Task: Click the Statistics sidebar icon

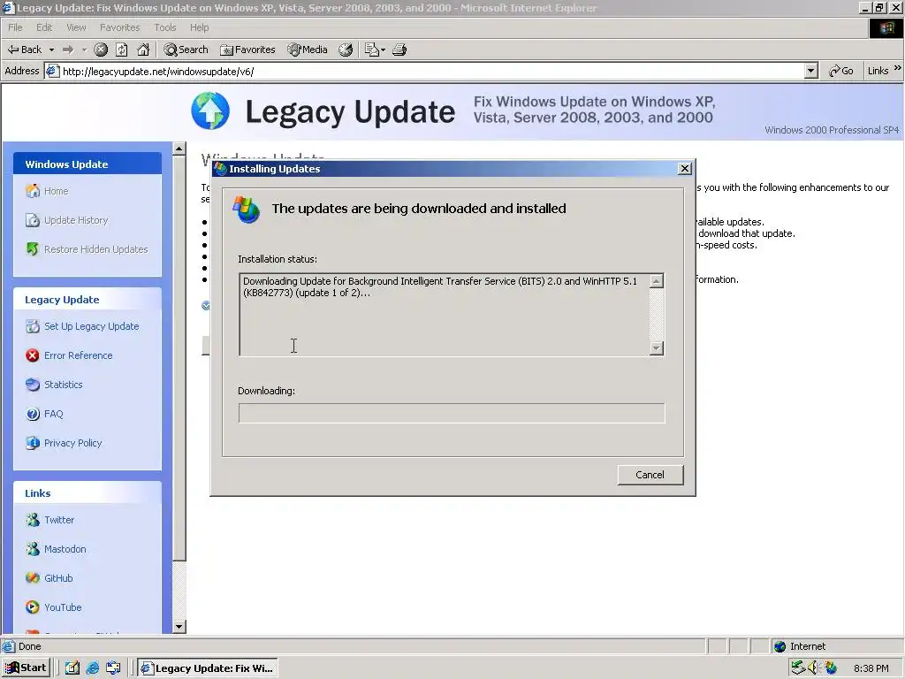Action: (33, 385)
